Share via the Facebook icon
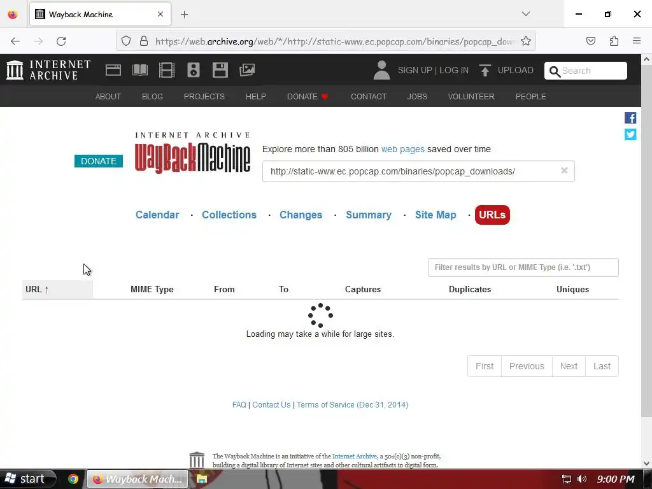Screen dimensions: 652x489 (630, 118)
